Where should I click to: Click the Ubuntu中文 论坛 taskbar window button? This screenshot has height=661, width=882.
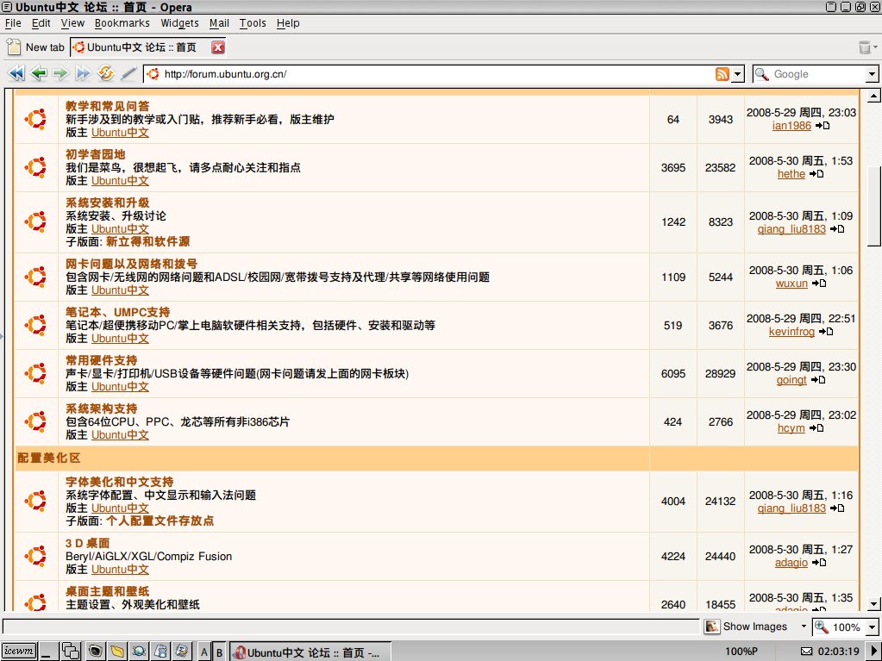pos(310,652)
